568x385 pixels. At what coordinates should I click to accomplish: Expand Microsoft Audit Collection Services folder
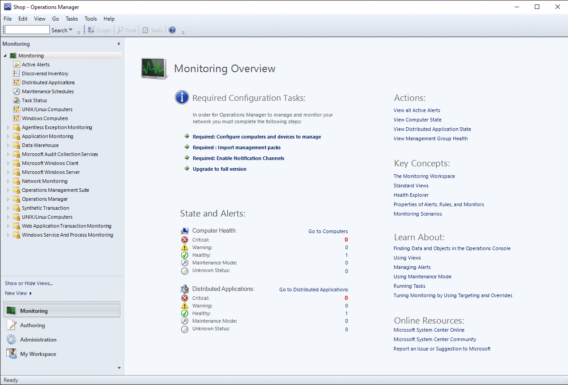[x=8, y=154]
